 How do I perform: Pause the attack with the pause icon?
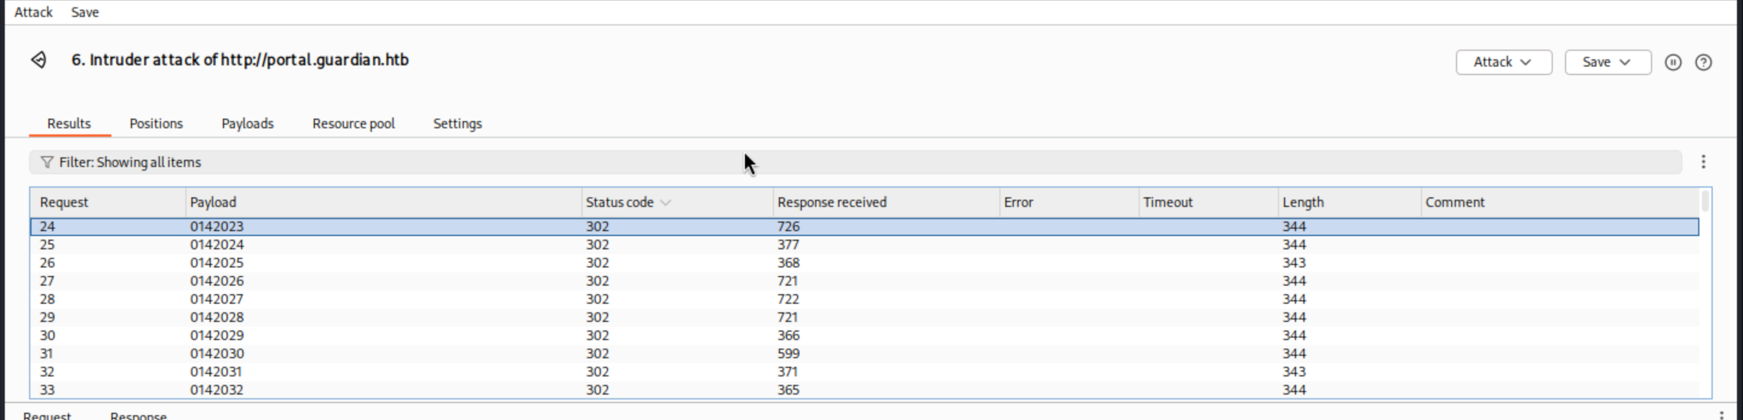(x=1673, y=62)
